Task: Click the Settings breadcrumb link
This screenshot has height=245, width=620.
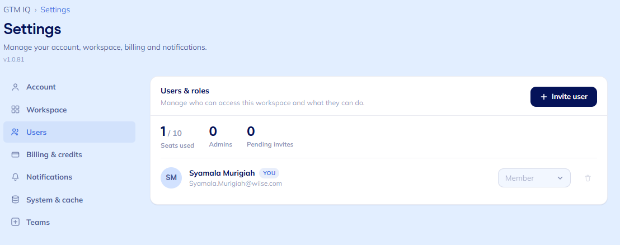Action: click(55, 10)
